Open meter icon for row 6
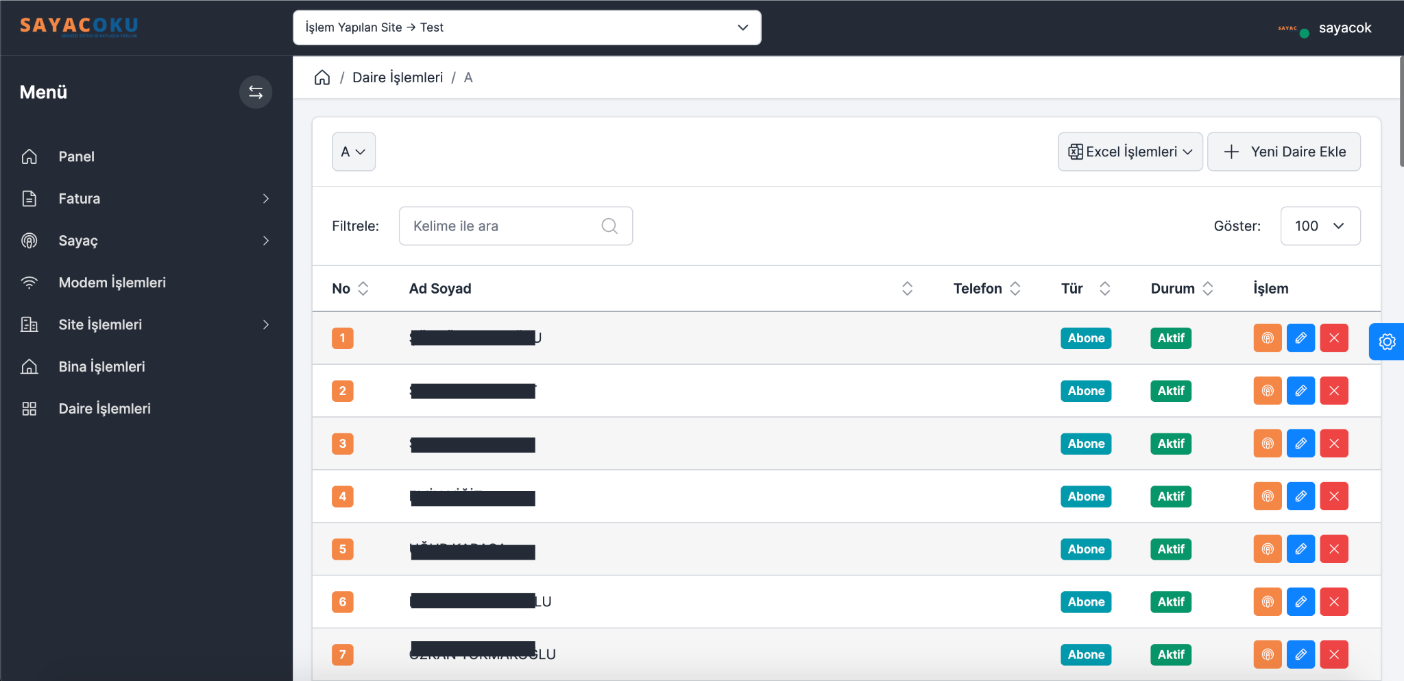 (1268, 602)
